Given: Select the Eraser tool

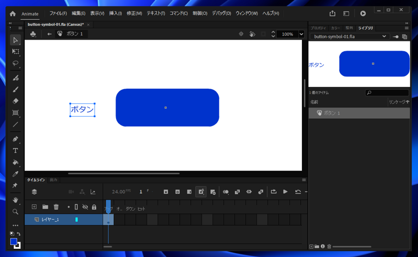Looking at the screenshot, I should [15, 101].
